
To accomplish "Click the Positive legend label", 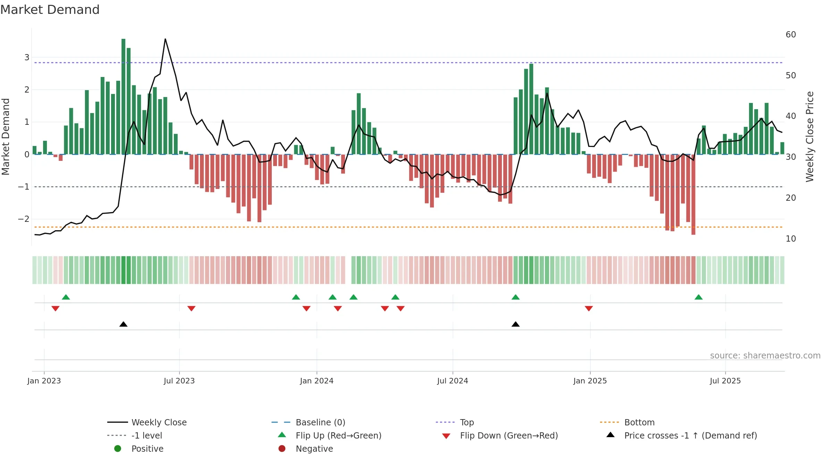I will pos(148,449).
